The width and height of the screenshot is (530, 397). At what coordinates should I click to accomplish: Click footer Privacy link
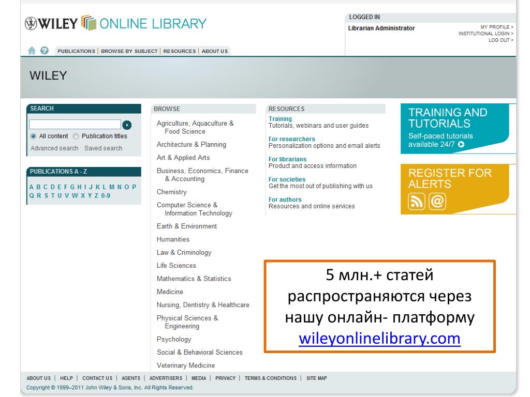[225, 378]
